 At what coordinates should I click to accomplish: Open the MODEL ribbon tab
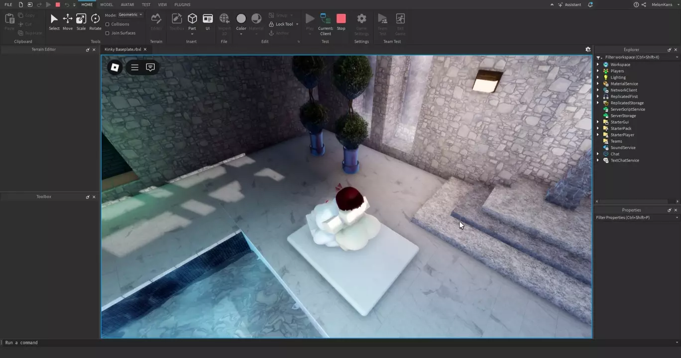[107, 4]
